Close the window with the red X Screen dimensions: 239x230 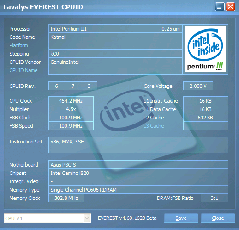230,7
